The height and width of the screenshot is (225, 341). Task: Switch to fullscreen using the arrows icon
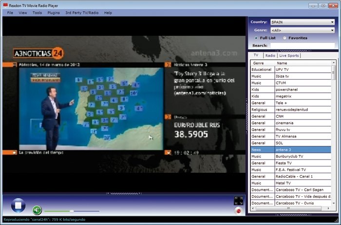pos(239,201)
